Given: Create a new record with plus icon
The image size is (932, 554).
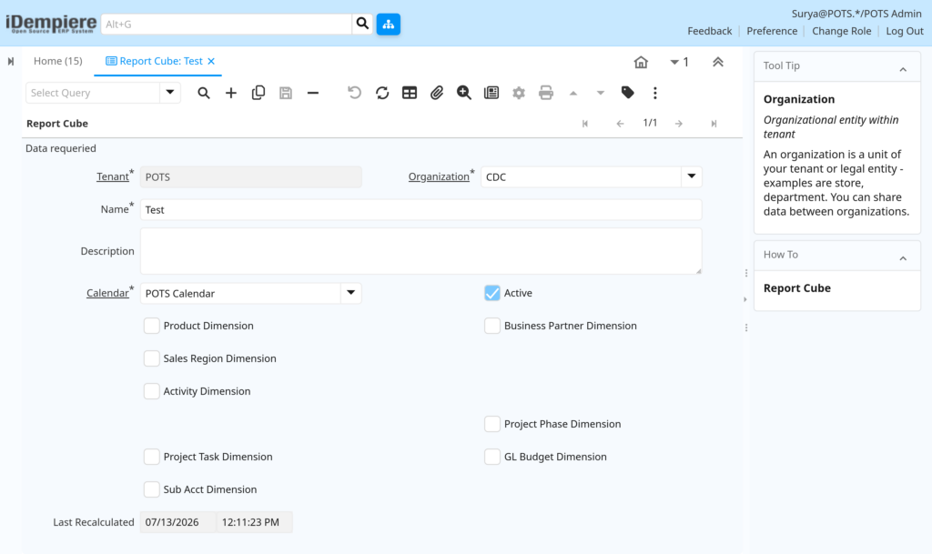Looking at the screenshot, I should (x=230, y=93).
